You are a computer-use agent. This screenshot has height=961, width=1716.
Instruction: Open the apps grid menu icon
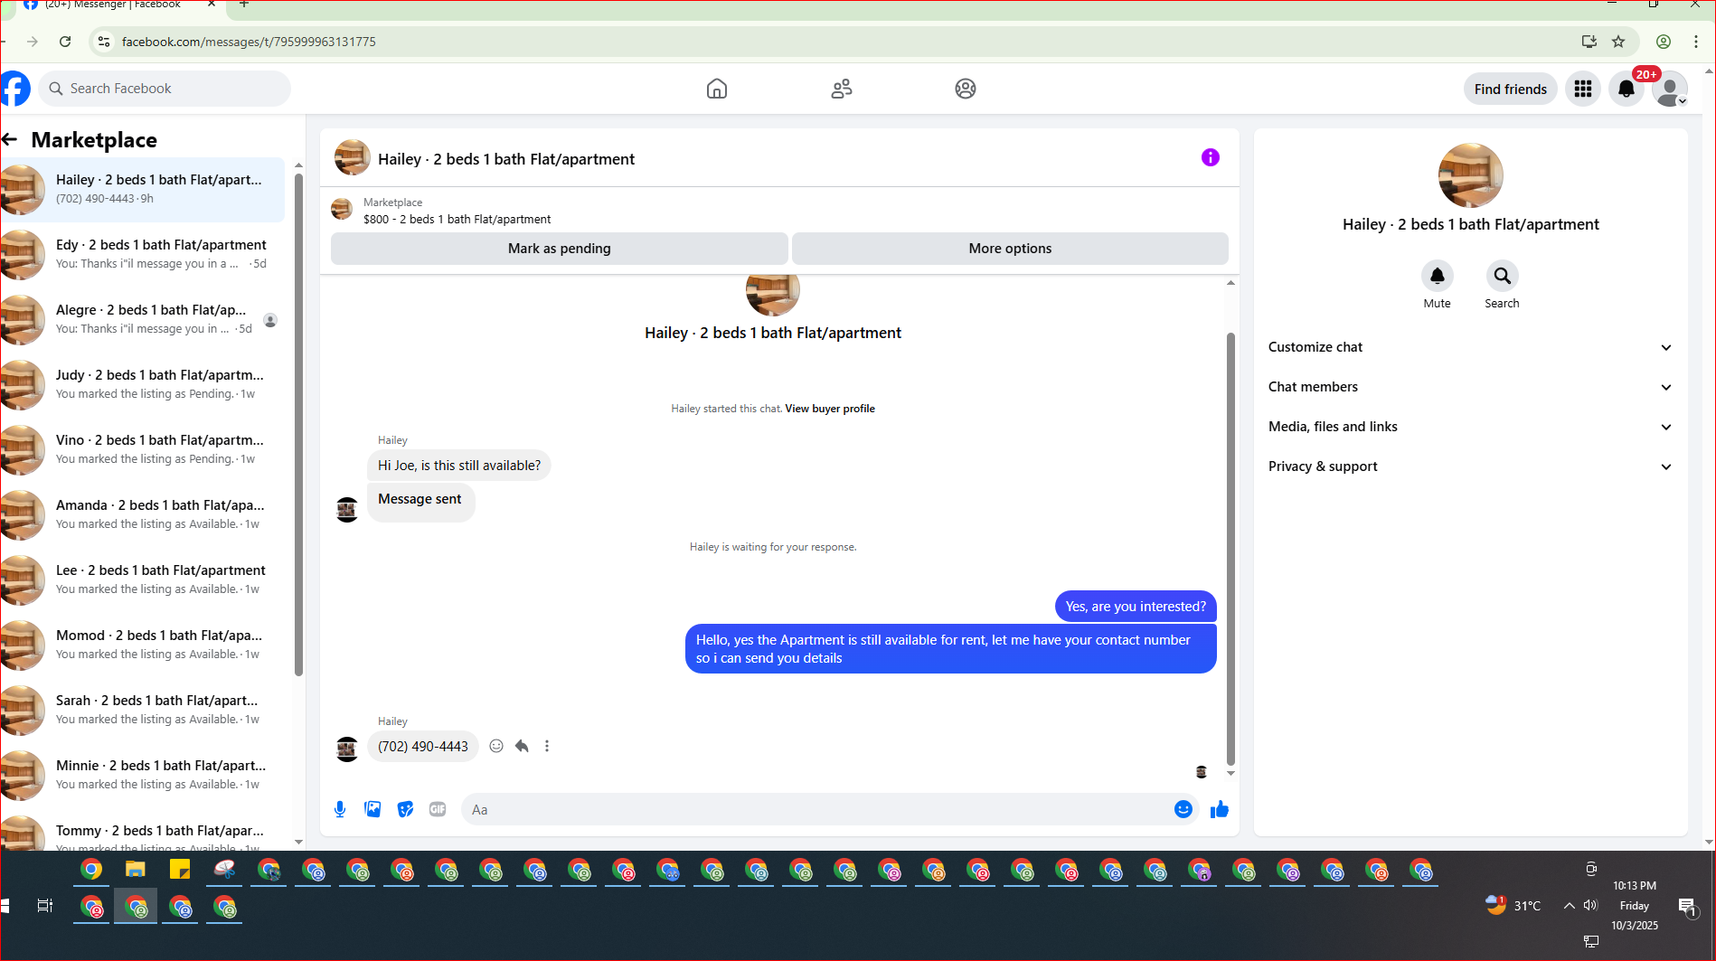click(x=1583, y=89)
